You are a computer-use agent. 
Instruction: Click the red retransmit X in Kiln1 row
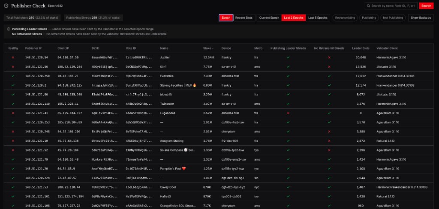point(329,67)
